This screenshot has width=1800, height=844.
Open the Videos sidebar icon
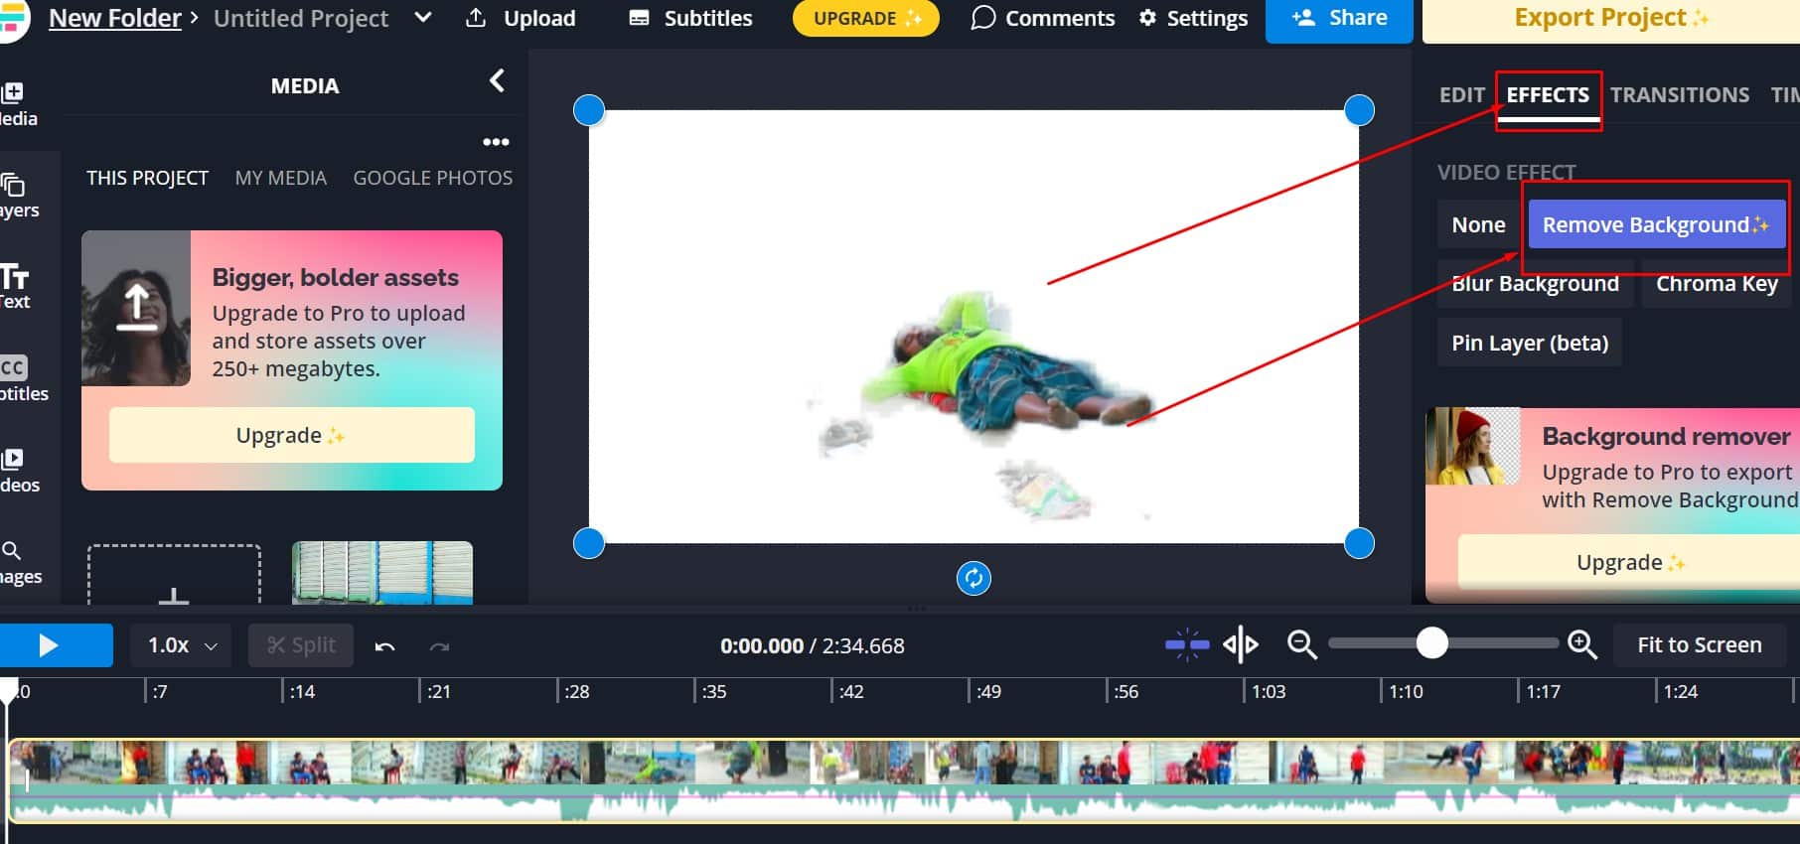(14, 471)
